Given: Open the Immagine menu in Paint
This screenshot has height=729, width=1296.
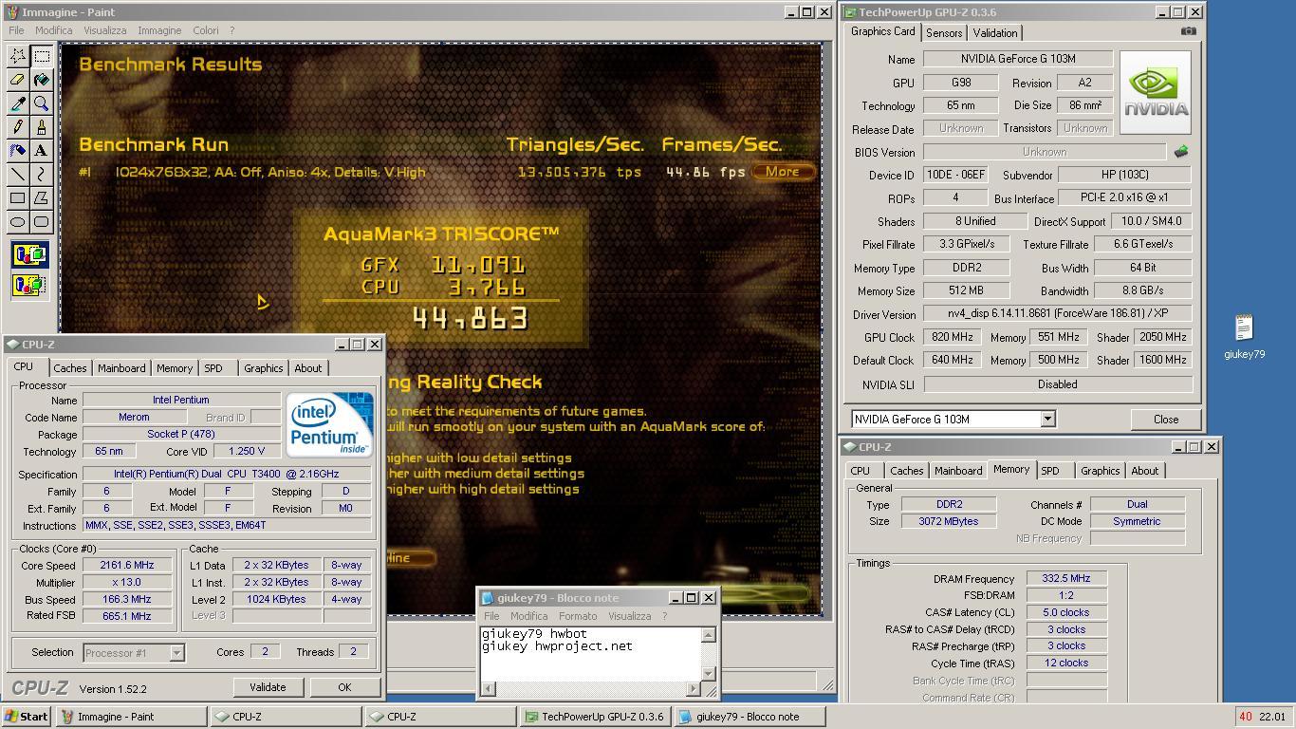Looking at the screenshot, I should coord(159,30).
